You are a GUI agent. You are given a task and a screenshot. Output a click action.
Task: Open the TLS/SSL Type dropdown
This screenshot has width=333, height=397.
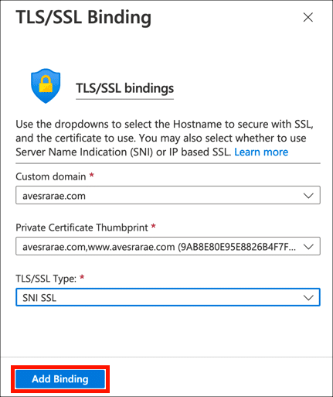coord(168,297)
